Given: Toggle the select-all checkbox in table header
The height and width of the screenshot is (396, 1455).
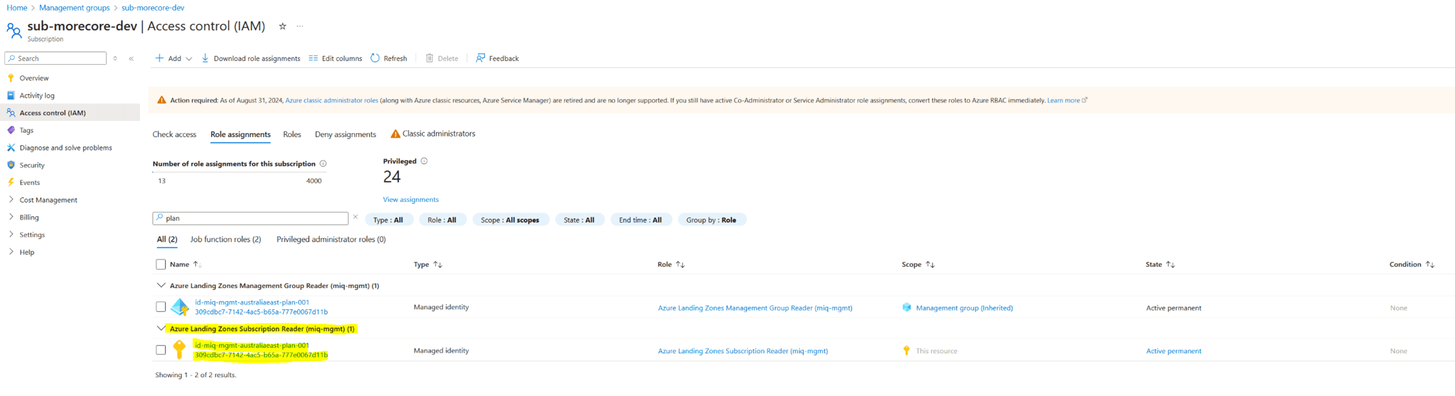Looking at the screenshot, I should point(161,264).
